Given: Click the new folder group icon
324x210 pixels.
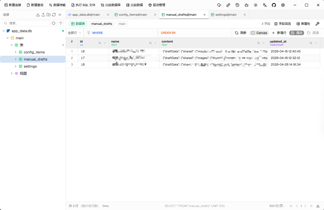Looking at the screenshot, I should [49, 15].
